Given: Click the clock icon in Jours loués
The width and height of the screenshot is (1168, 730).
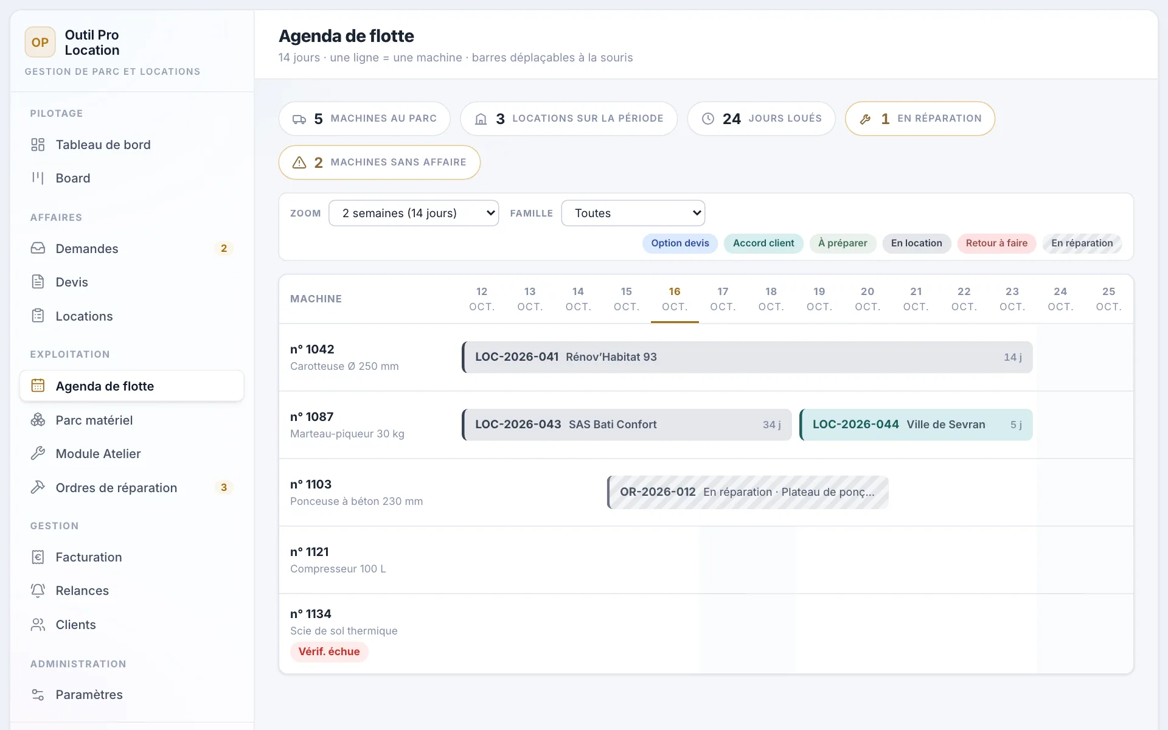Looking at the screenshot, I should 708,119.
